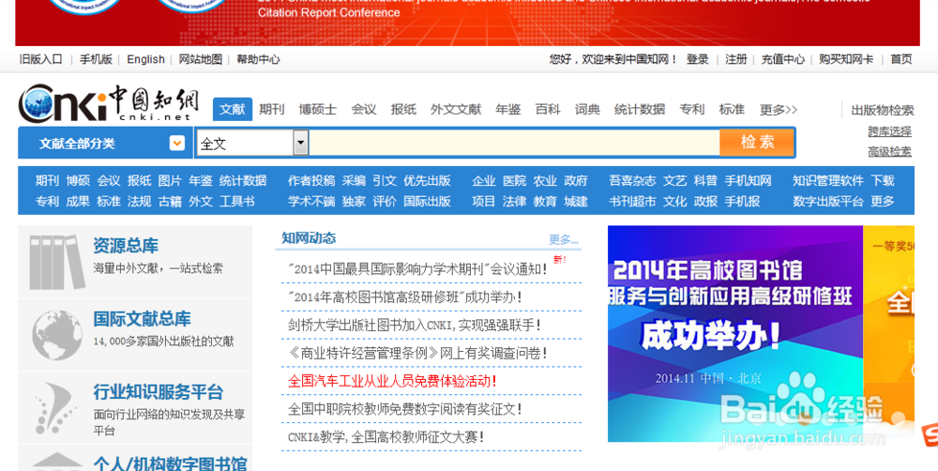Select the 文献 tab
Screen dimensions: 938x471
pyautogui.click(x=232, y=110)
